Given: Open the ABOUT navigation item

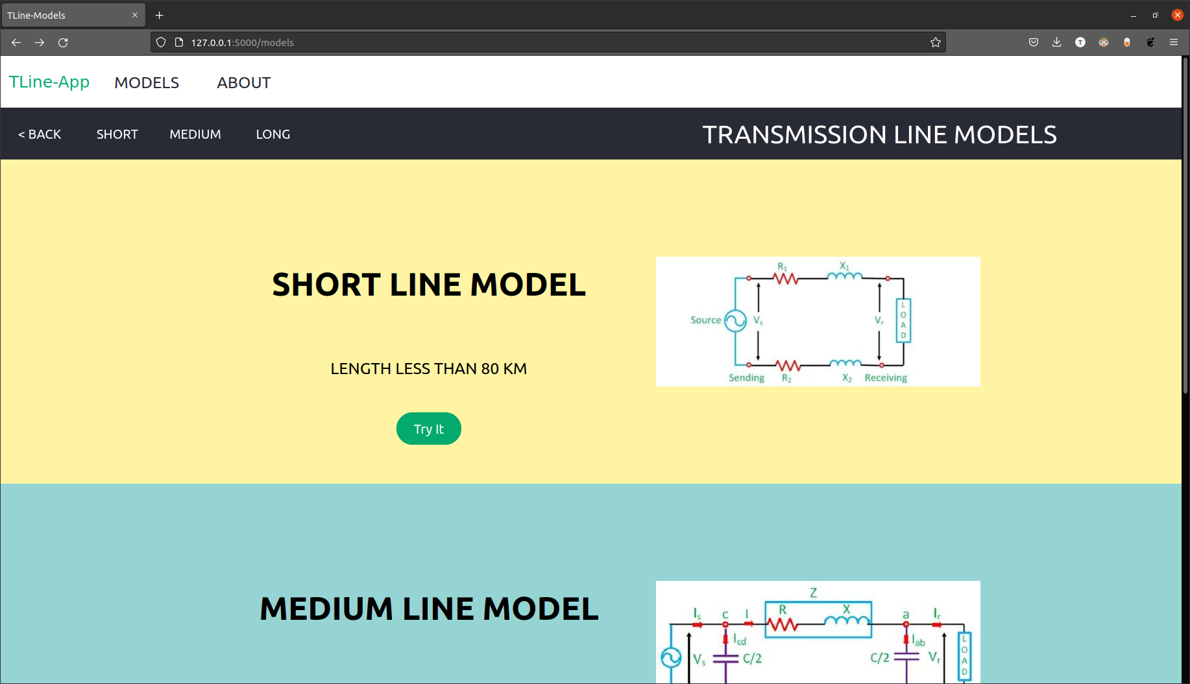Looking at the screenshot, I should point(244,83).
